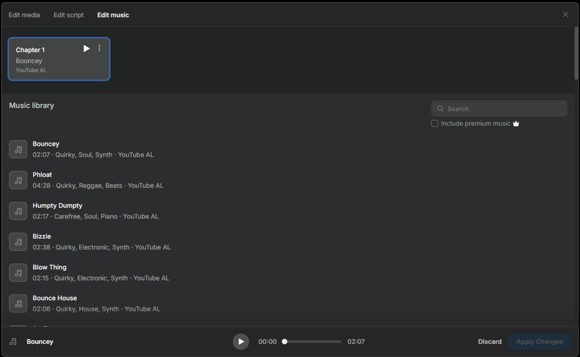Click Bizzie track music note icon
Image resolution: width=580 pixels, height=357 pixels.
coord(18,242)
